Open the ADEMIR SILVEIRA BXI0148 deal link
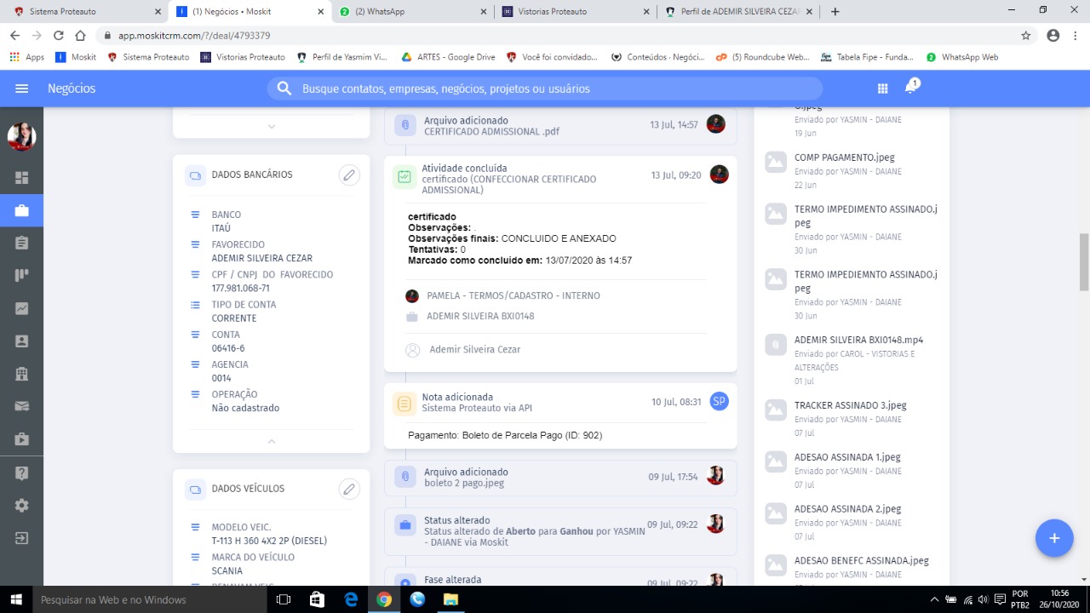This screenshot has width=1090, height=613. coord(480,317)
